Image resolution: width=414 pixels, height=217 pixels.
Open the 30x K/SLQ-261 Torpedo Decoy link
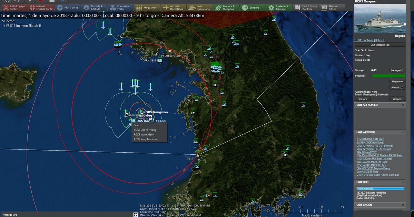[374, 168]
